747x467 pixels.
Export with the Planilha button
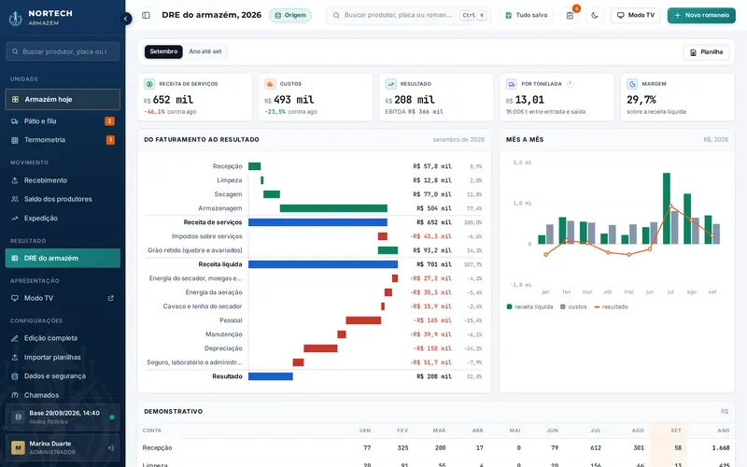point(706,52)
